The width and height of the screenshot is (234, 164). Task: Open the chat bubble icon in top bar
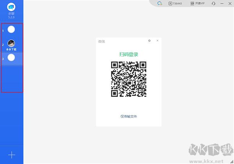click(x=160, y=3)
